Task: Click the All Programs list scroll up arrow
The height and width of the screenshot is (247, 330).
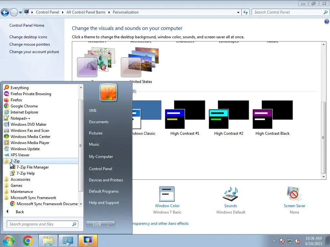Action: pos(81,87)
